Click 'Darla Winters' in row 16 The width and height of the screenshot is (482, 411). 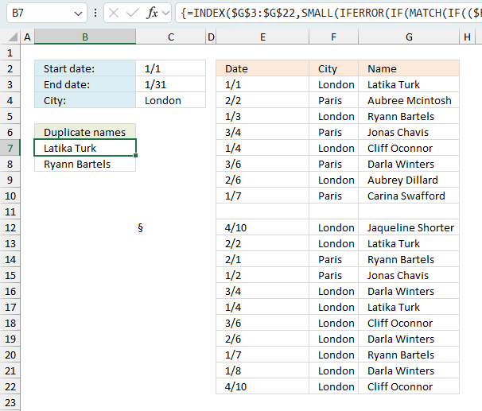pos(409,291)
